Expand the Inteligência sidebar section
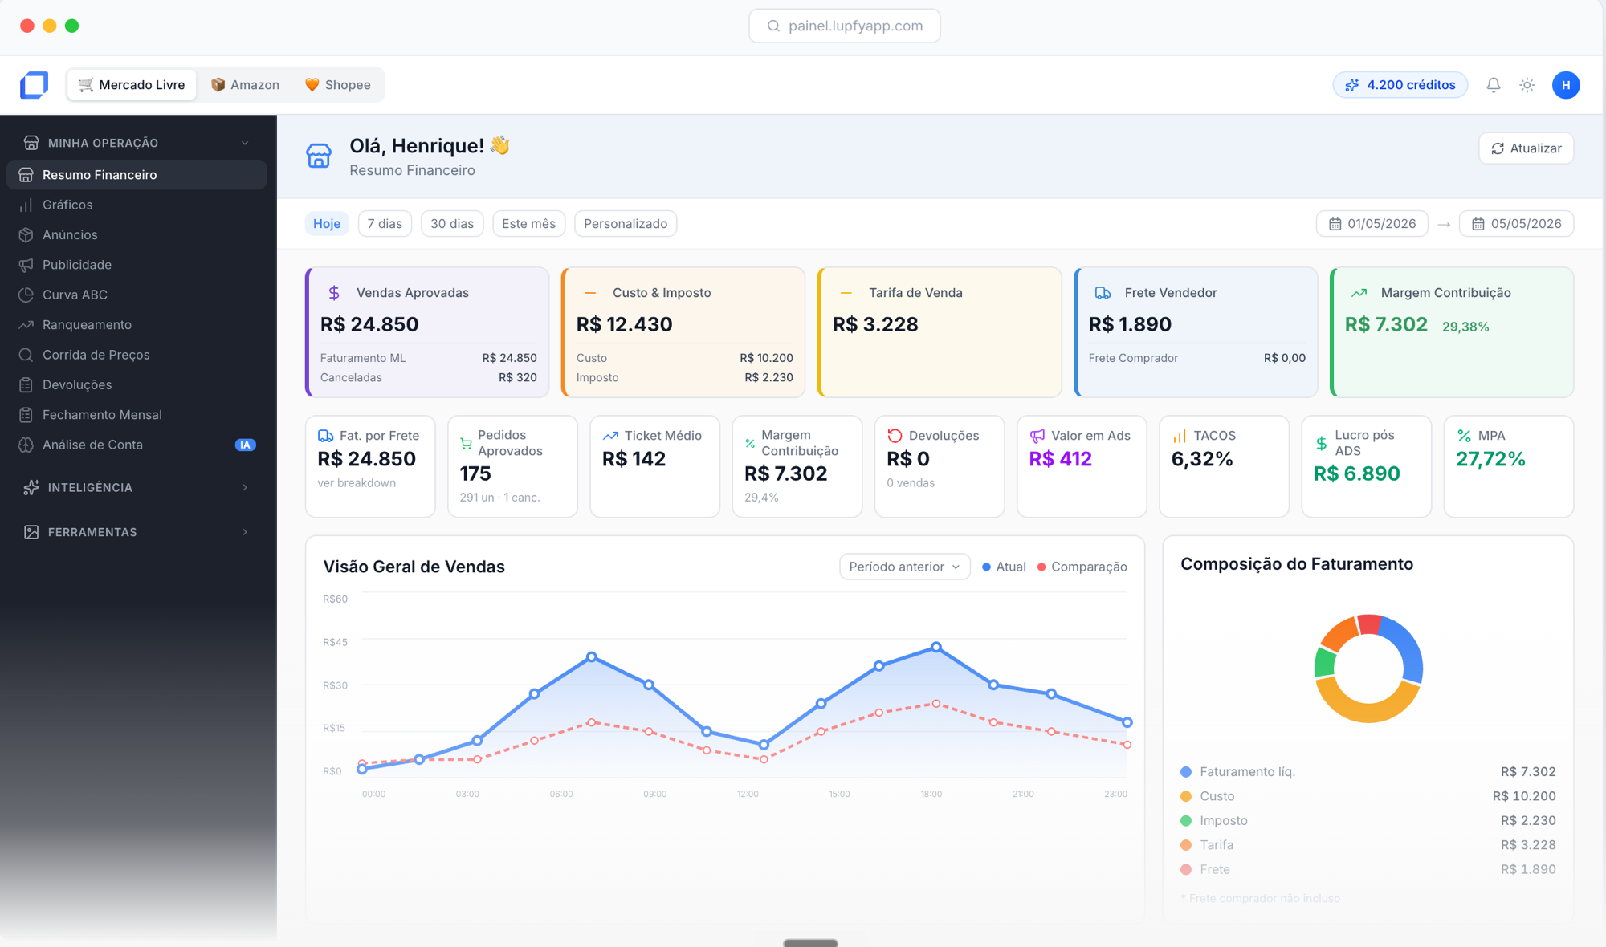The height and width of the screenshot is (947, 1606). click(x=137, y=487)
